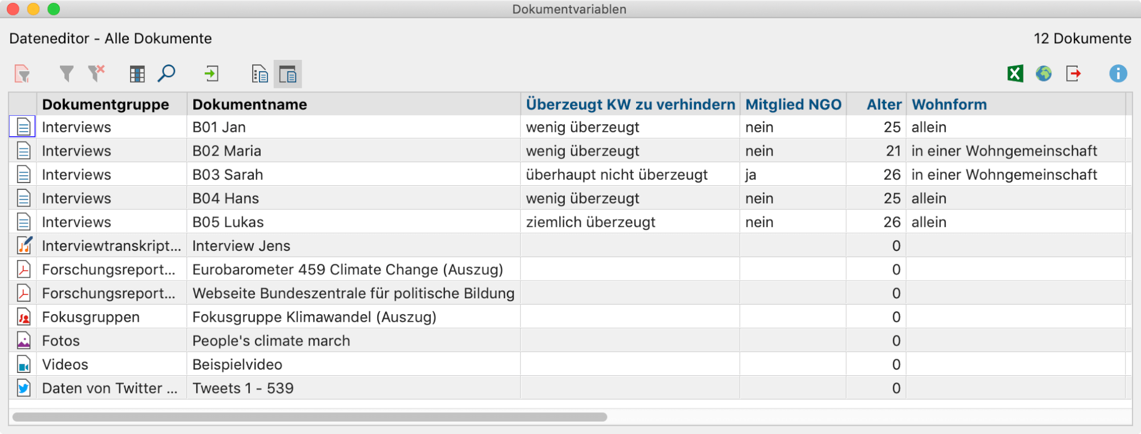Select the People's climate march cell
This screenshot has width=1141, height=434.
tap(354, 340)
